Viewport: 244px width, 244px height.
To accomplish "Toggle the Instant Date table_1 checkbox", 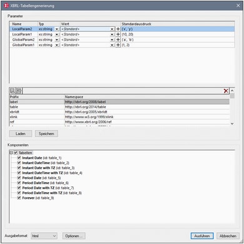I will click(19, 158).
